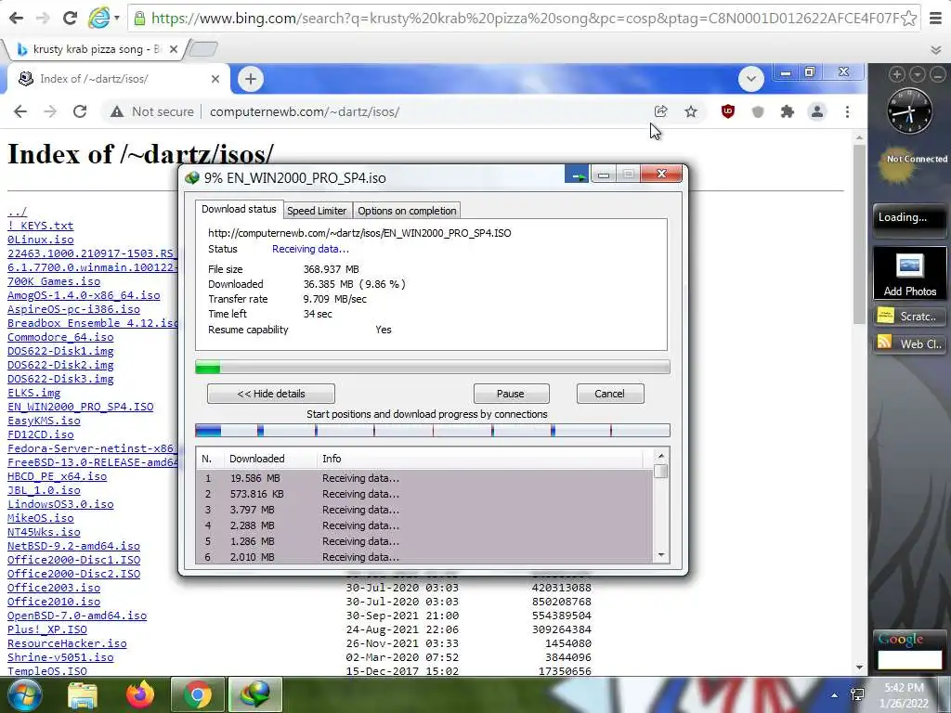Open the outer browser hamburger menu
This screenshot has height=713, width=951.
pyautogui.click(x=936, y=19)
